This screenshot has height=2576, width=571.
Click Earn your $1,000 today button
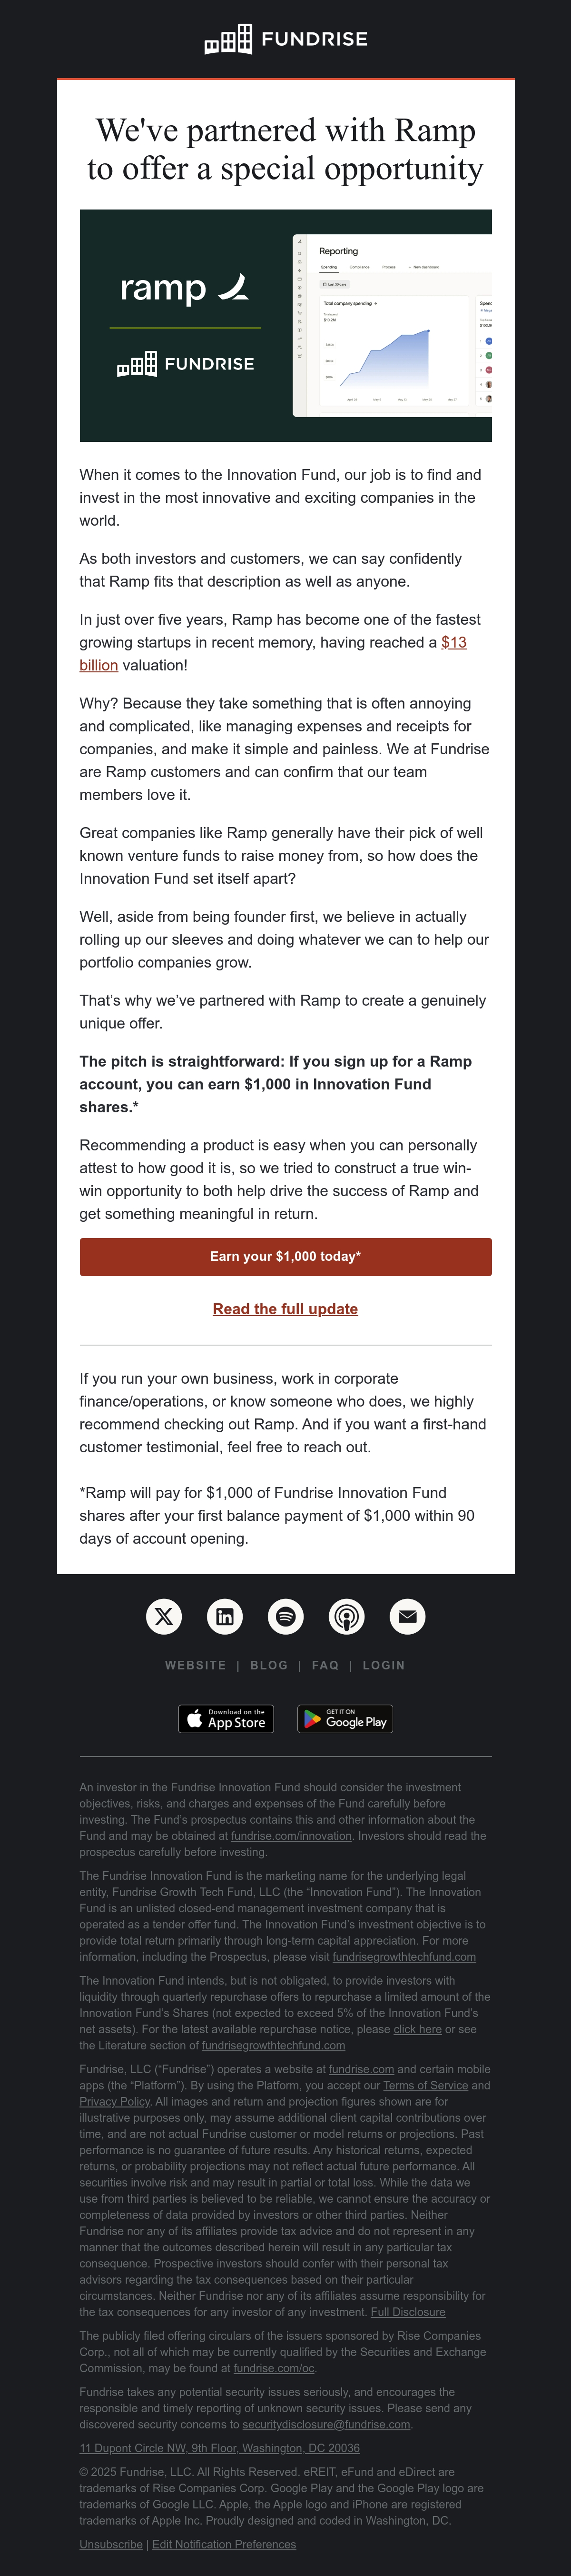286,1257
